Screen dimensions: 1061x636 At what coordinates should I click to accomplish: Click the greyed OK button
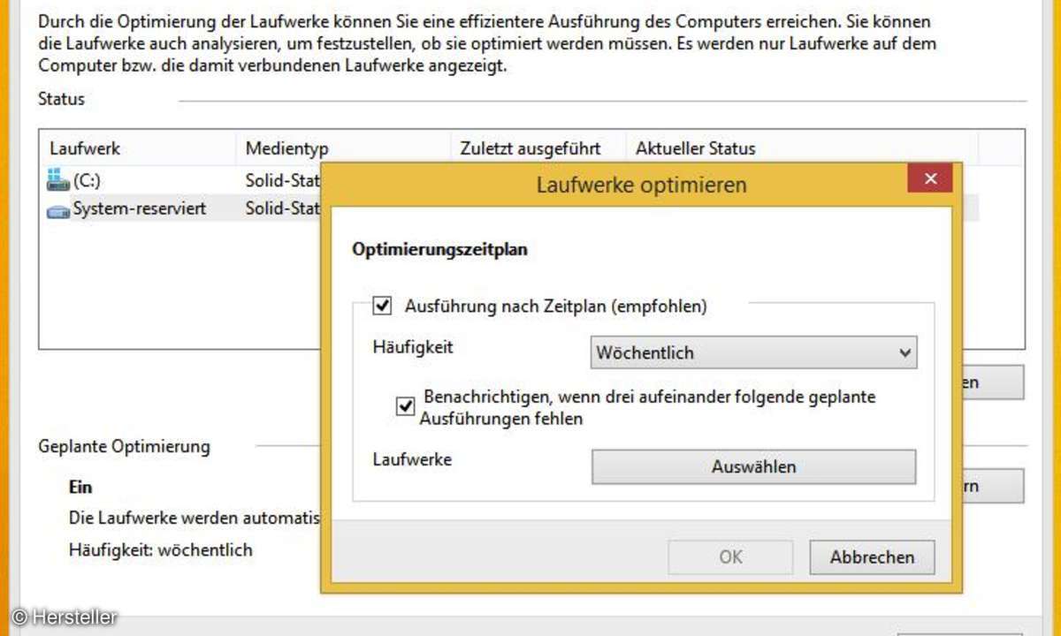point(730,557)
